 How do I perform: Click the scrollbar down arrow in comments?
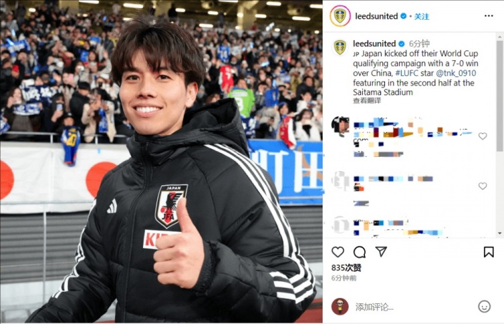499,233
